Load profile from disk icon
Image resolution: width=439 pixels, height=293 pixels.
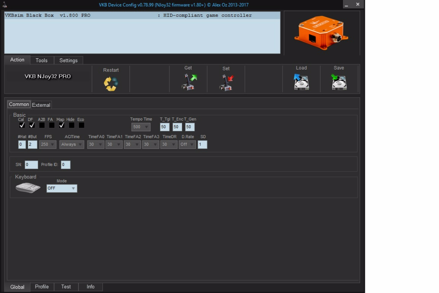[301, 82]
